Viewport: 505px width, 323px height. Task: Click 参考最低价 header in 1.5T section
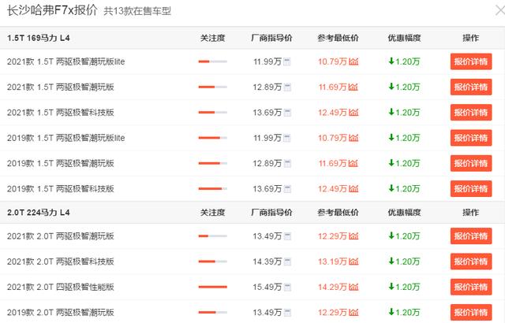338,38
